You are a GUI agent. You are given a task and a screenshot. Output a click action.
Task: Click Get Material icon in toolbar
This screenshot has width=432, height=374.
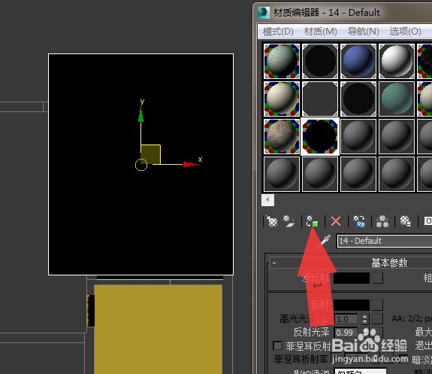272,221
